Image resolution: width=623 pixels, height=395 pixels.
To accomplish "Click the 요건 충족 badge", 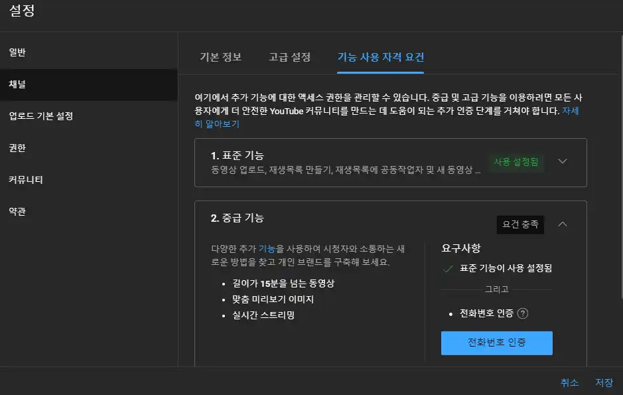I will pyautogui.click(x=520, y=224).
